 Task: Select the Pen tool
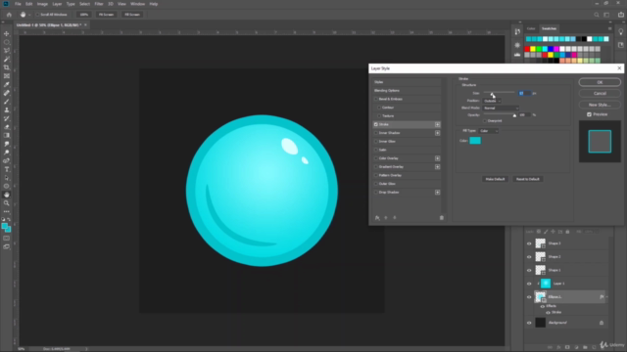(7, 160)
